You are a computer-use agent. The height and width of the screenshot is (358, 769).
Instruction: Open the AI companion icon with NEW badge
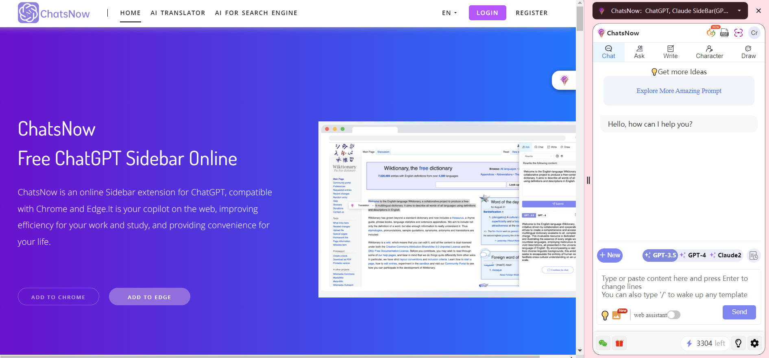point(711,32)
